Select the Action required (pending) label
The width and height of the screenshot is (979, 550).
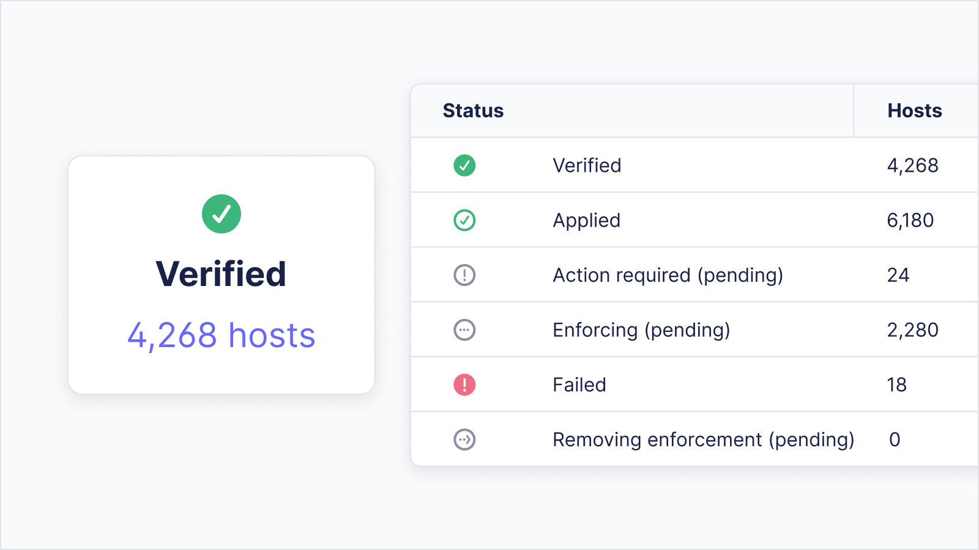[668, 276]
